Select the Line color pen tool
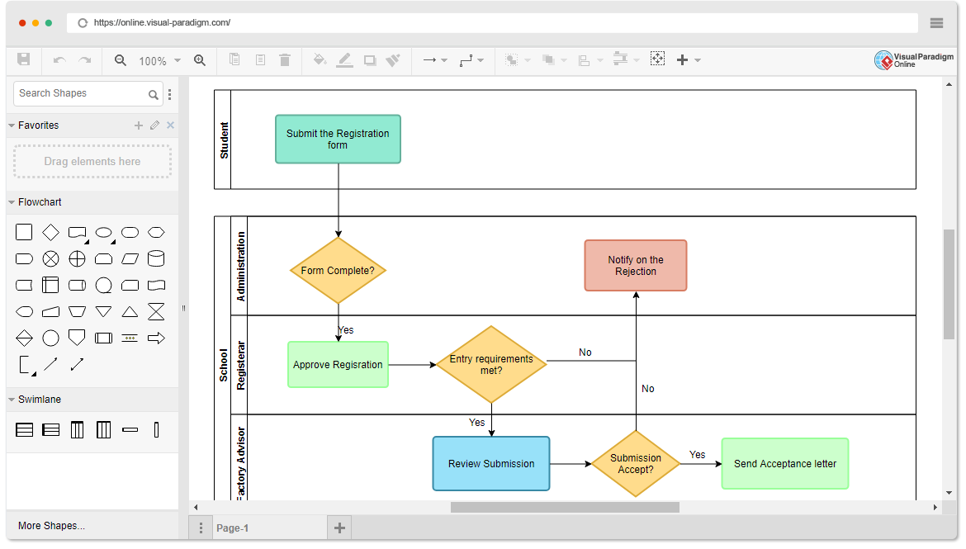 tap(345, 59)
